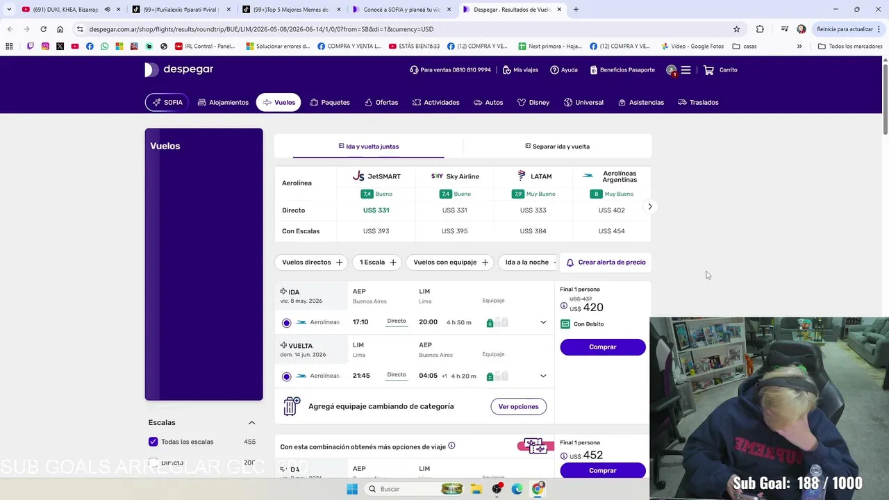Bookmark this page with the star icon
The height and width of the screenshot is (500, 889).
(x=736, y=29)
